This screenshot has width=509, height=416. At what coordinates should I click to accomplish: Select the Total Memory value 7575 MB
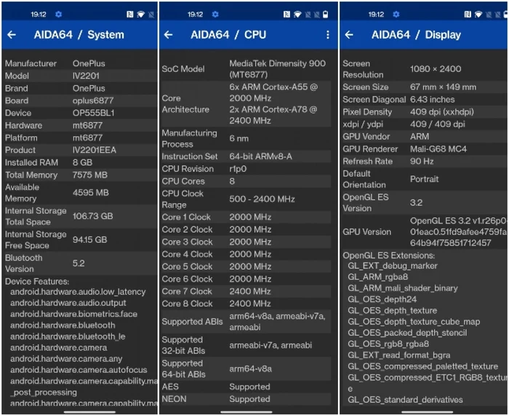(x=90, y=175)
